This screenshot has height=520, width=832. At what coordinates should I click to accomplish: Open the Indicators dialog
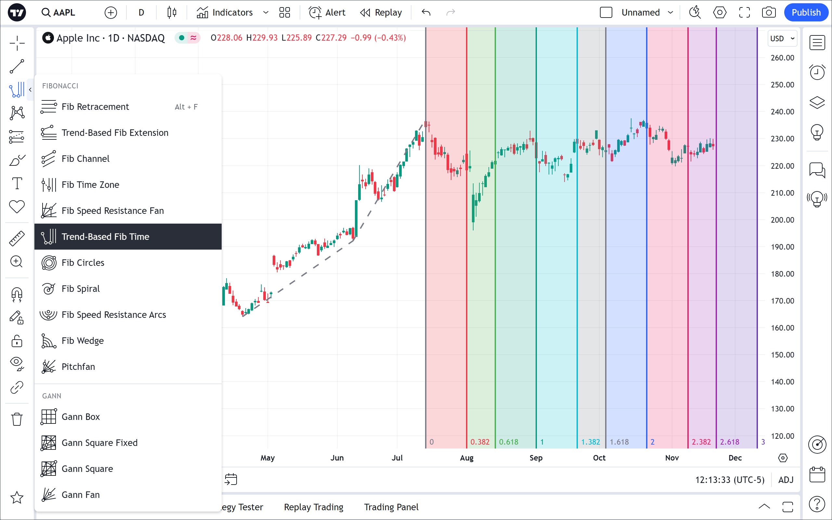(225, 13)
